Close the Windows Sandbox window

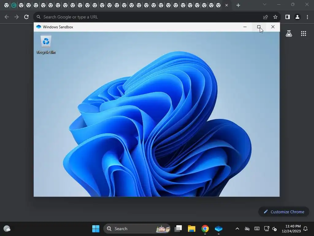pyautogui.click(x=273, y=27)
